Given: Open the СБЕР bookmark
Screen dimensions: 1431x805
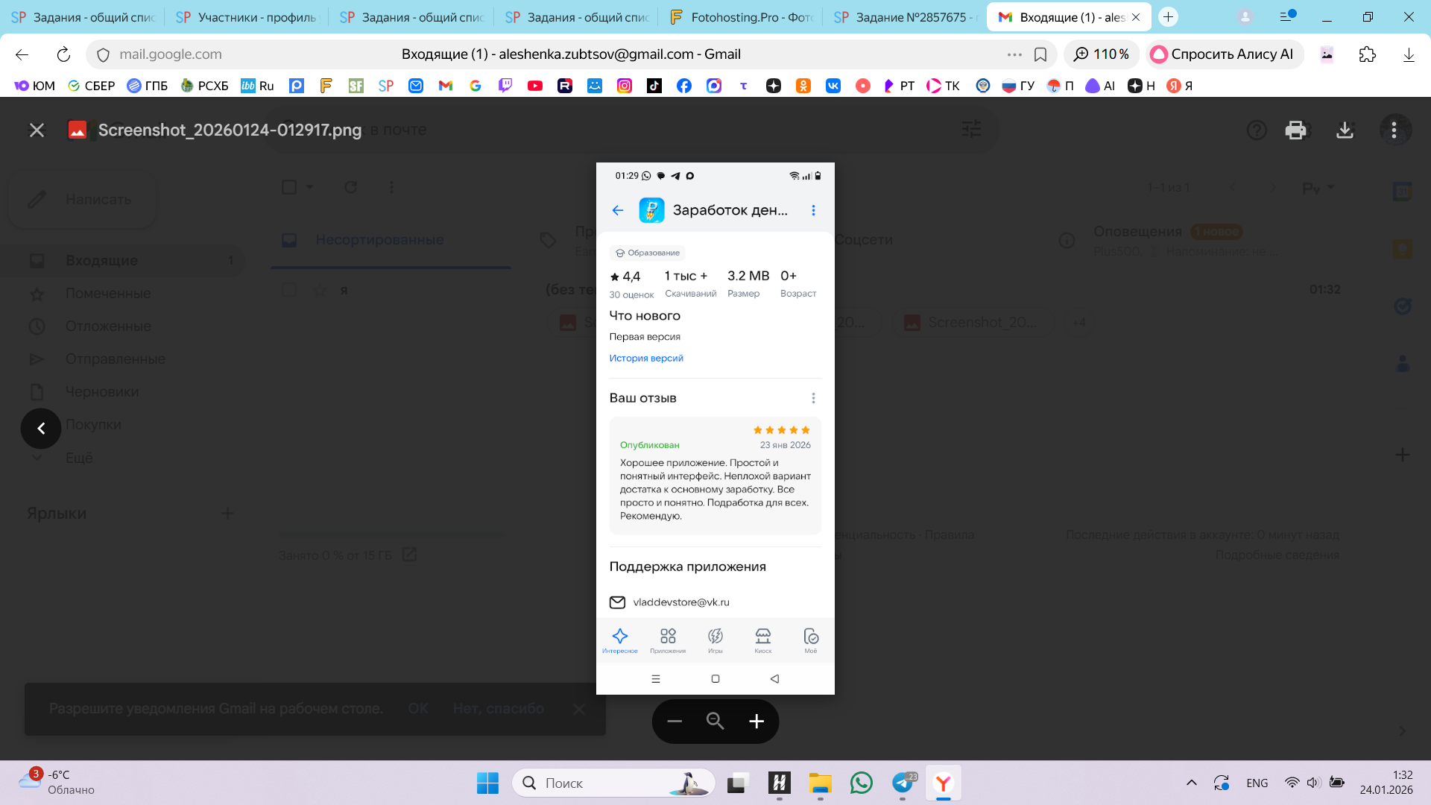Looking at the screenshot, I should coord(91,86).
